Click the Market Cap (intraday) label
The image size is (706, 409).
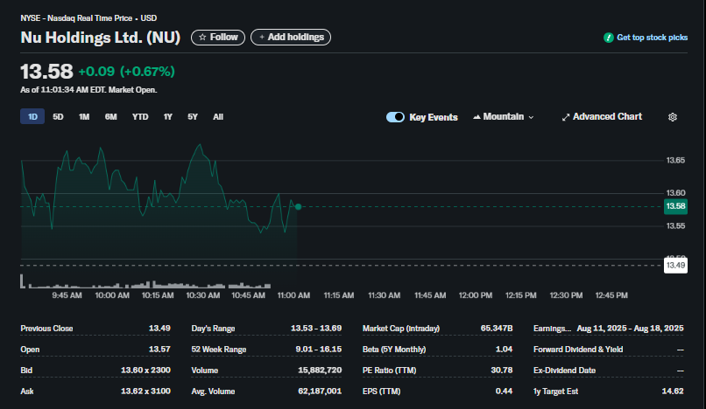pyautogui.click(x=400, y=329)
